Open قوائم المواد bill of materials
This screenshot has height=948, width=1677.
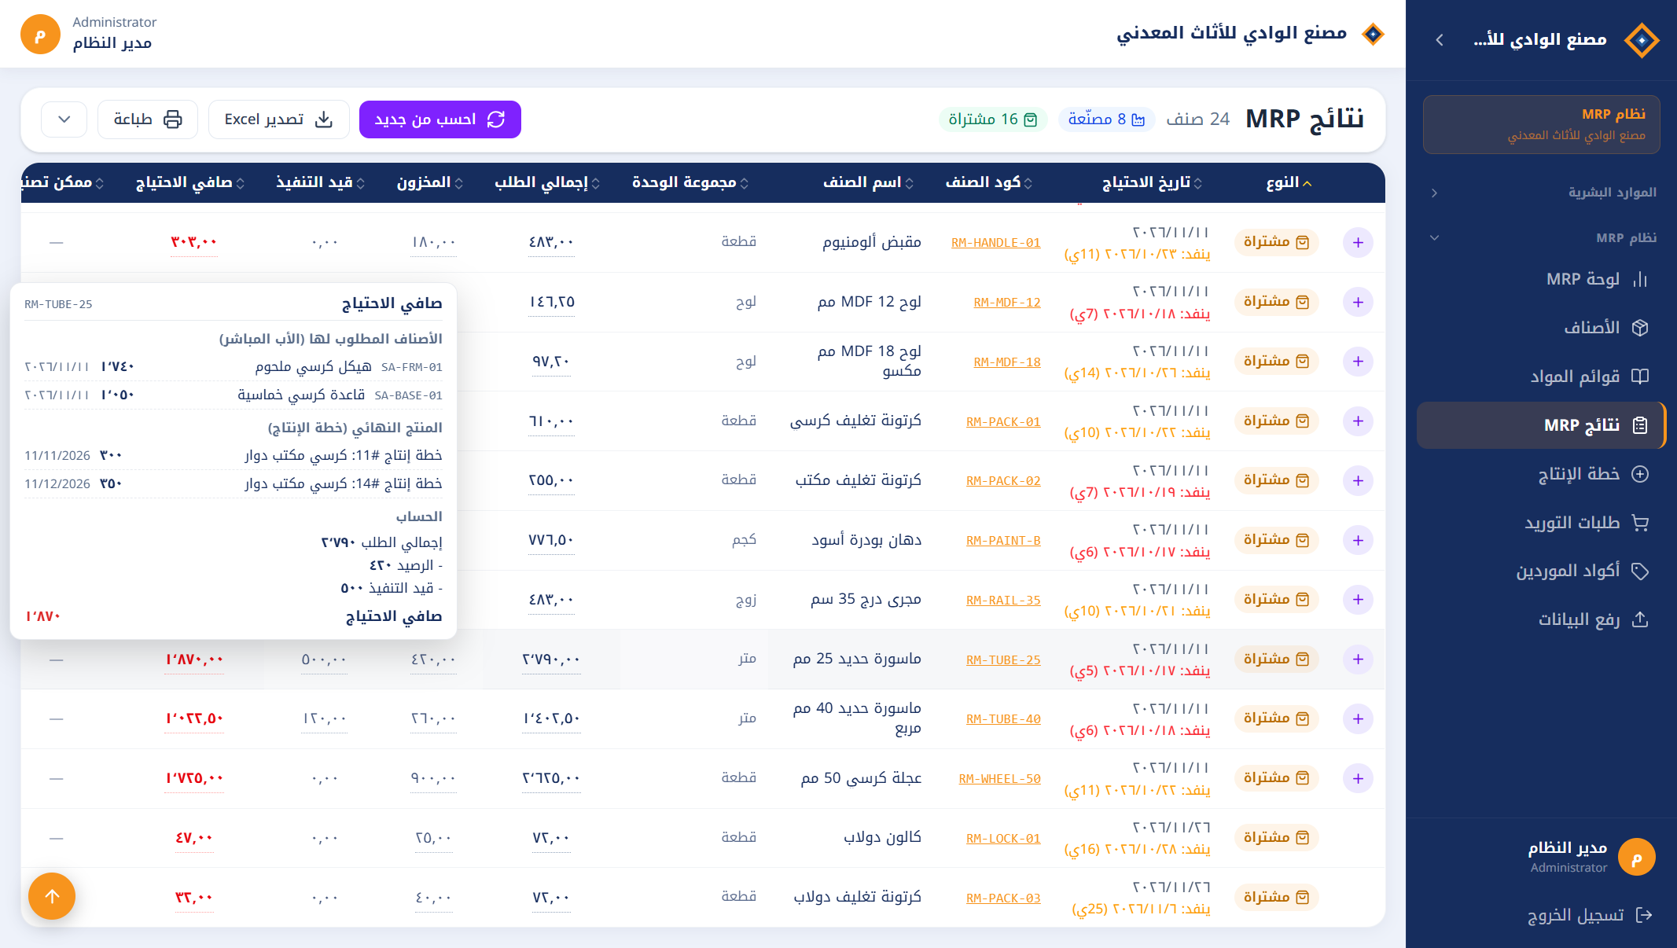point(1541,377)
